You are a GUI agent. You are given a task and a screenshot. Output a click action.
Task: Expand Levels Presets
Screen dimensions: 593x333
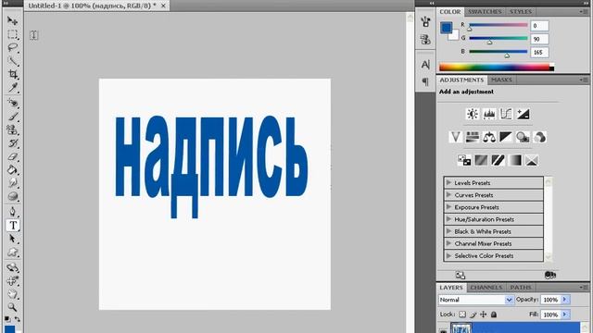coord(448,183)
